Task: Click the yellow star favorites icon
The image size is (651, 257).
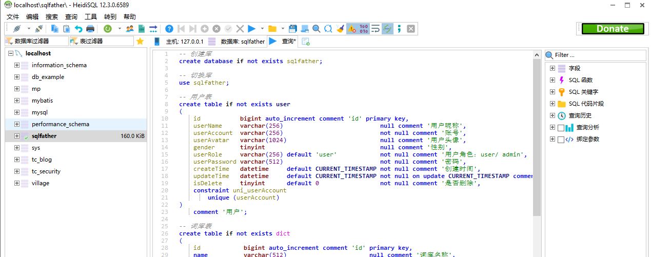Action: [x=140, y=42]
